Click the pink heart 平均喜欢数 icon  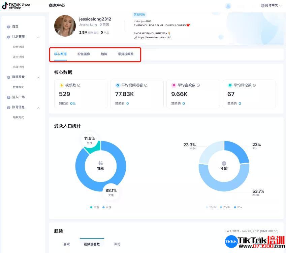coord(174,85)
